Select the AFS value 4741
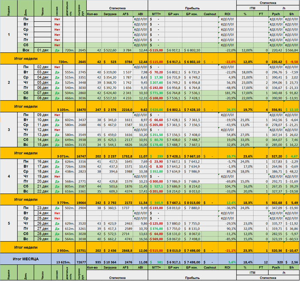This screenshot has height=281, width=300. click(126, 239)
